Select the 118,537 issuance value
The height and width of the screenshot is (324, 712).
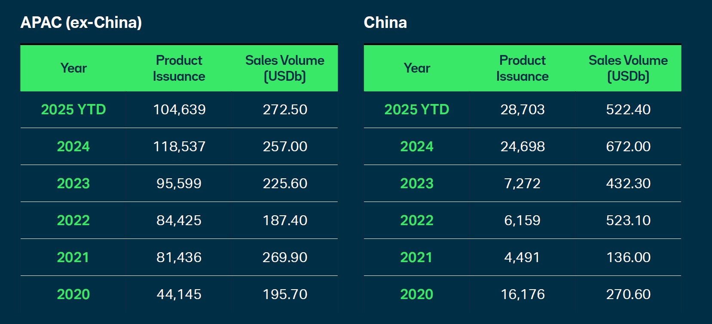179,147
